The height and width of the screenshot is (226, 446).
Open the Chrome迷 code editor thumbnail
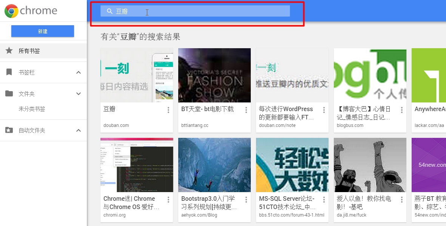coord(137,165)
